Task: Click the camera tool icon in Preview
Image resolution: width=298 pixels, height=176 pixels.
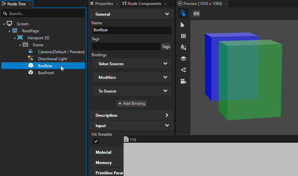Action: (183, 81)
